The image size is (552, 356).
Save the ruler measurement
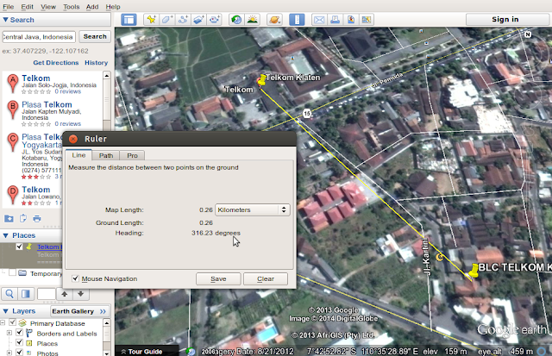coord(218,278)
